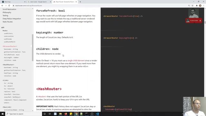Open the Philosophy sidebar link
206x116 pixels.
pos(7,12)
